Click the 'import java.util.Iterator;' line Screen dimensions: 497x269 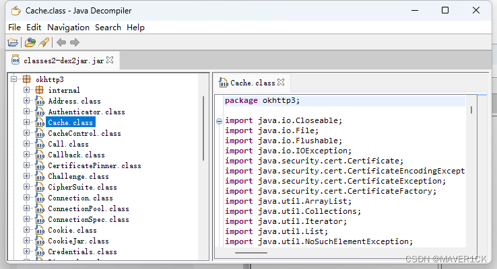click(286, 221)
